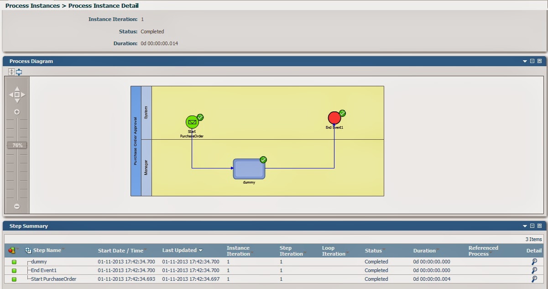This screenshot has width=548, height=289.
Task: Open detail magnifier for End Event1 step
Action: 534,270
